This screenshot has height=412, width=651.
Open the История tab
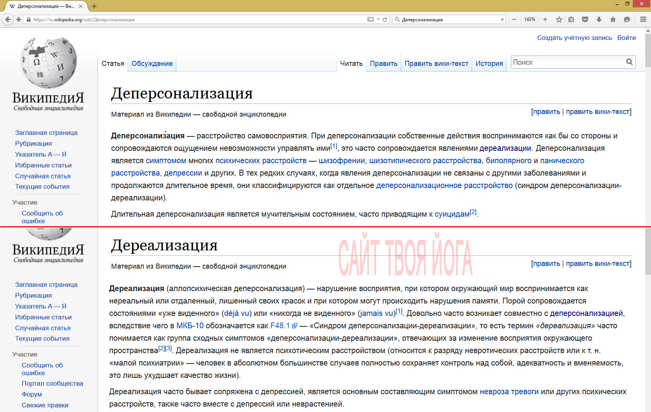click(x=489, y=64)
